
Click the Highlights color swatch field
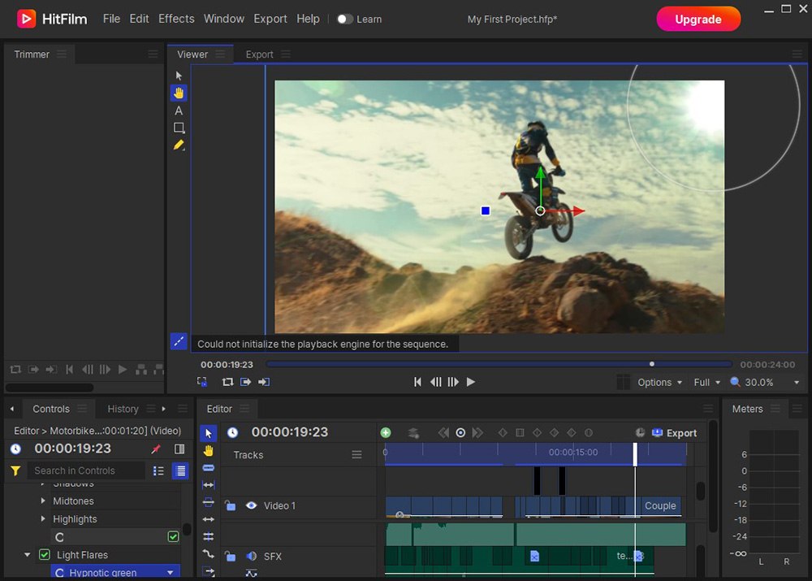114,536
